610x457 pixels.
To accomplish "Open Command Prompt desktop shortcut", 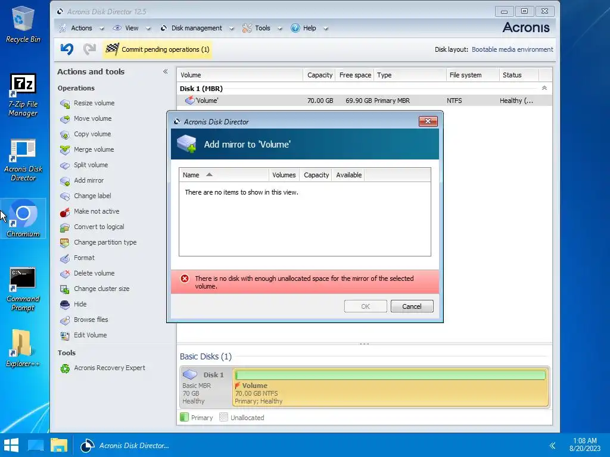I will pyautogui.click(x=23, y=289).
